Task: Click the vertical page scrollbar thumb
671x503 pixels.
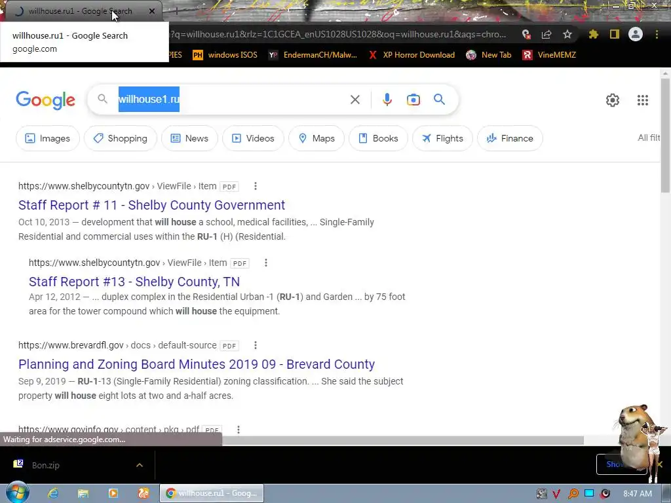Action: tap(665, 135)
